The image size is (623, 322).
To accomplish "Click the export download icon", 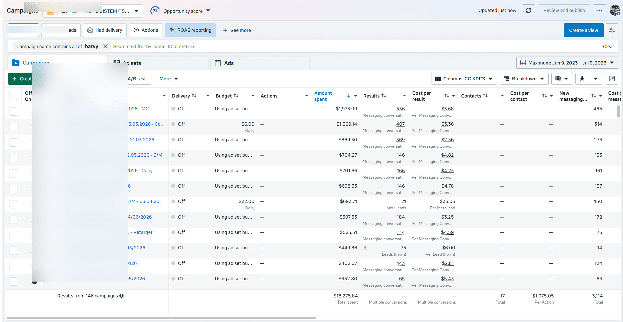I will (582, 79).
